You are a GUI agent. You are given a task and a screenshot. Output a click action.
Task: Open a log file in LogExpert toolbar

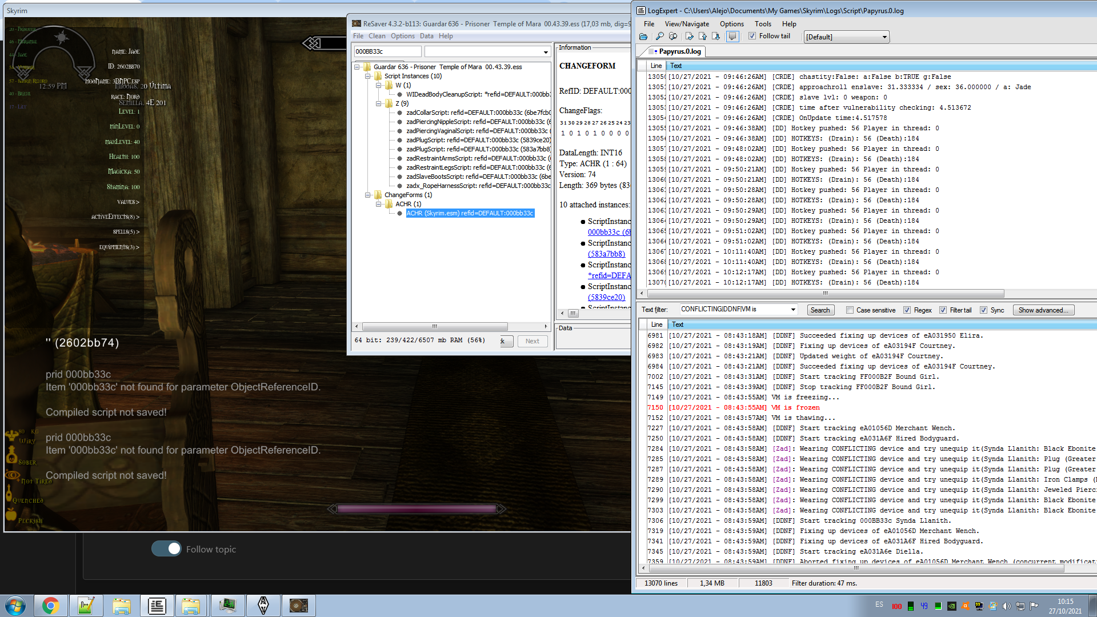pos(643,37)
